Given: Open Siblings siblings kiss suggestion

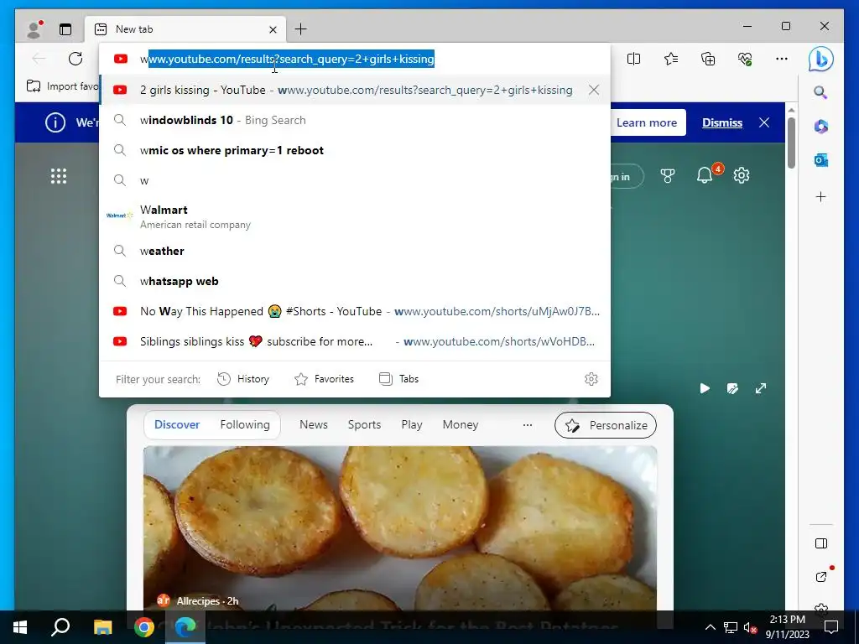Looking at the screenshot, I should 355,341.
